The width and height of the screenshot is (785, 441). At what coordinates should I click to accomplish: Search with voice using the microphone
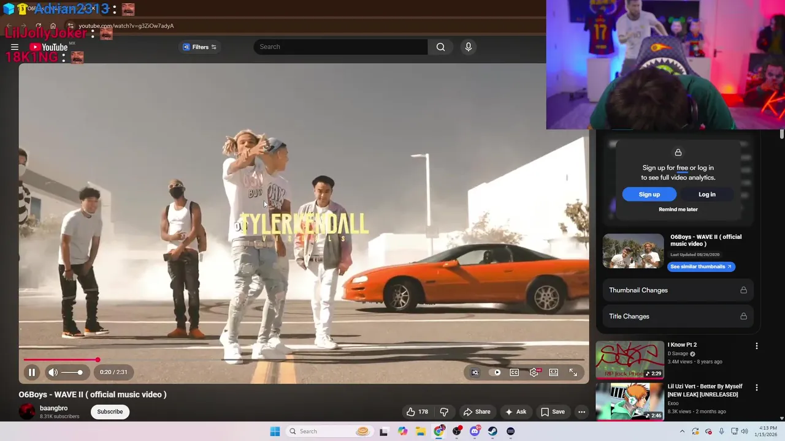click(x=469, y=47)
